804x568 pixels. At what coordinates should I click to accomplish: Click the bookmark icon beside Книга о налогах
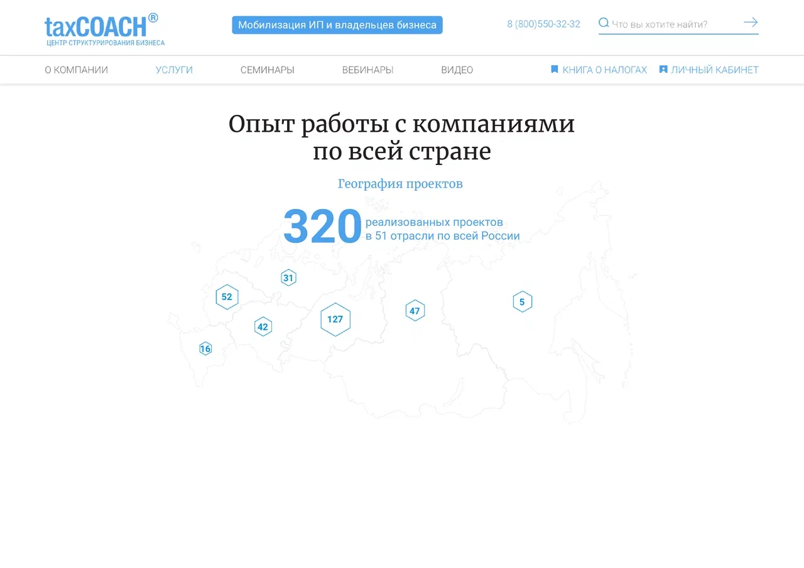[555, 70]
